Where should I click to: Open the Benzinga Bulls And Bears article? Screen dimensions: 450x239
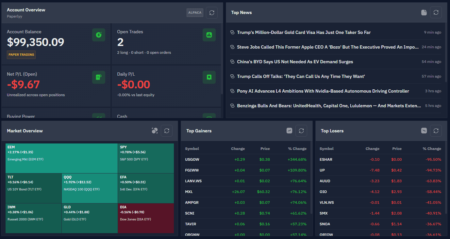329,106
